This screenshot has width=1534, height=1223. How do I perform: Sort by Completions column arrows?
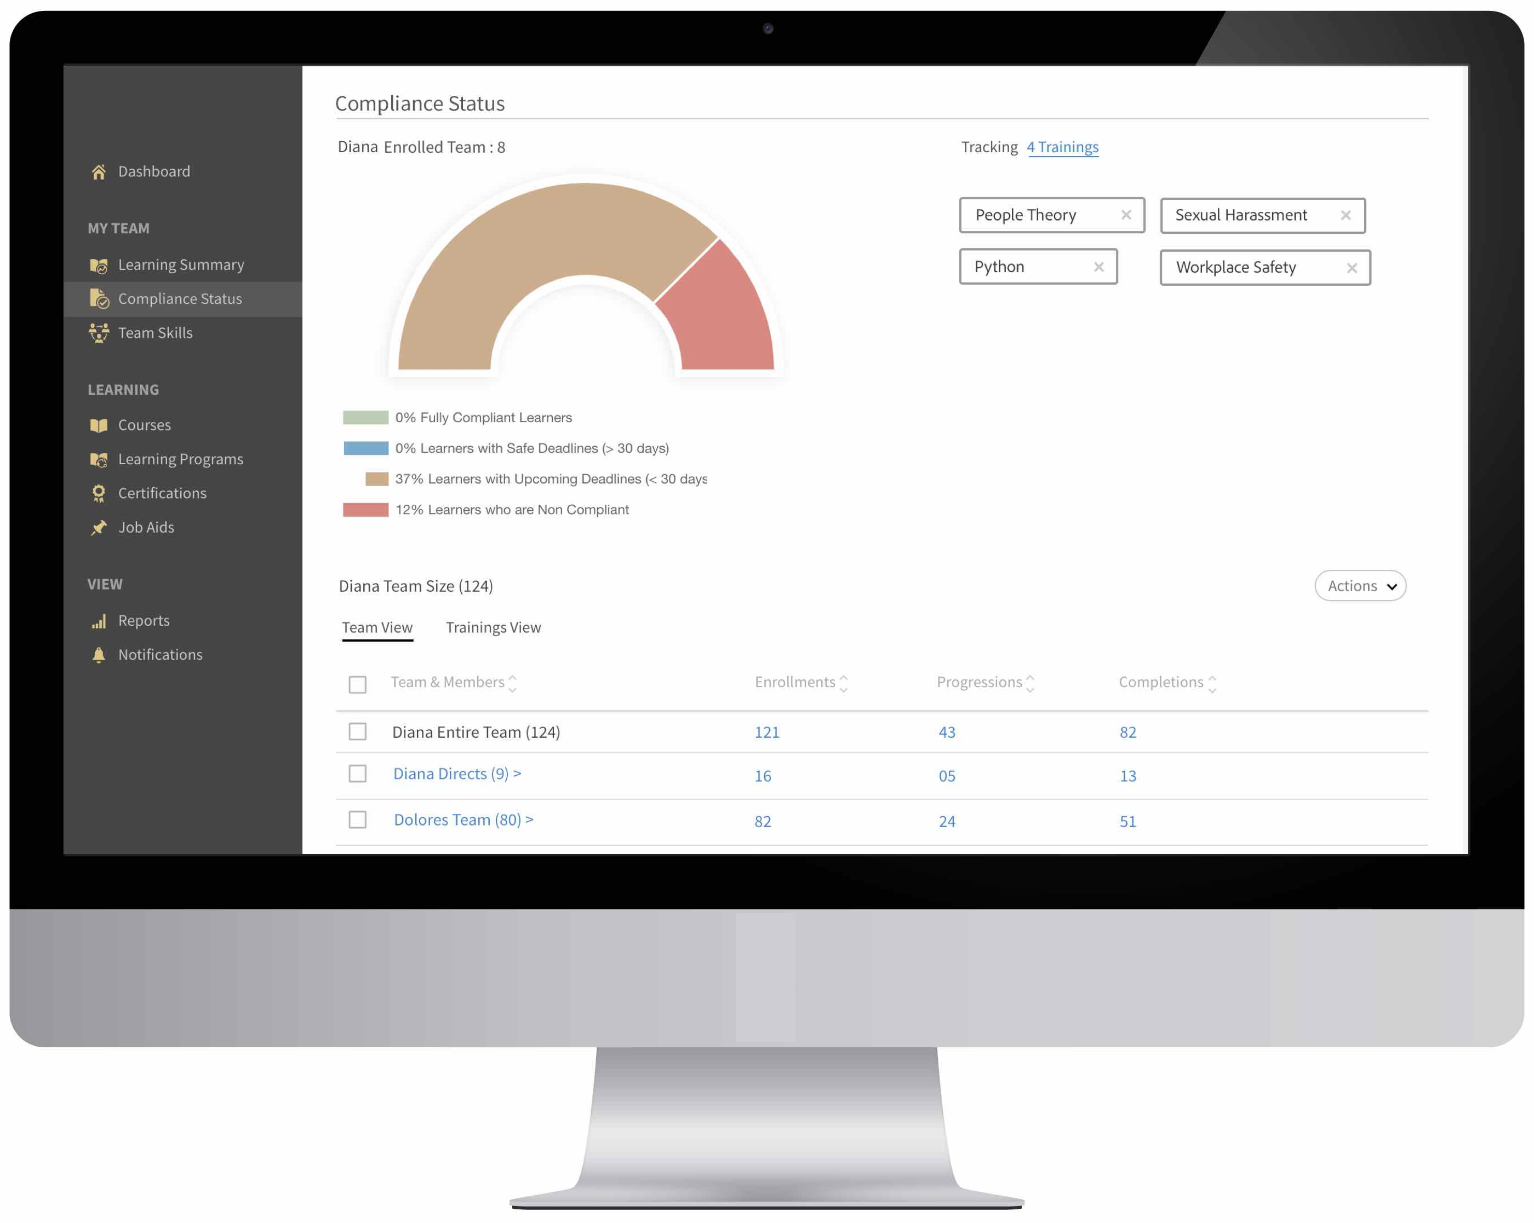point(1212,683)
